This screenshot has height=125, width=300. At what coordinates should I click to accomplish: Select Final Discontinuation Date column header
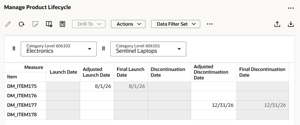click(263, 72)
